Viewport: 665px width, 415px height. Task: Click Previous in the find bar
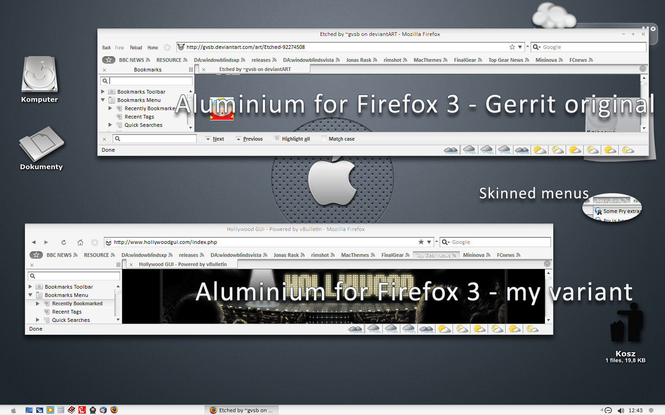click(x=249, y=139)
